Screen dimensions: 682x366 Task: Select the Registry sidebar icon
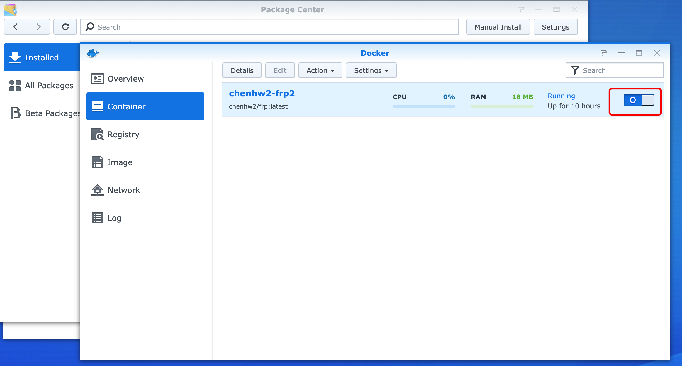click(97, 135)
